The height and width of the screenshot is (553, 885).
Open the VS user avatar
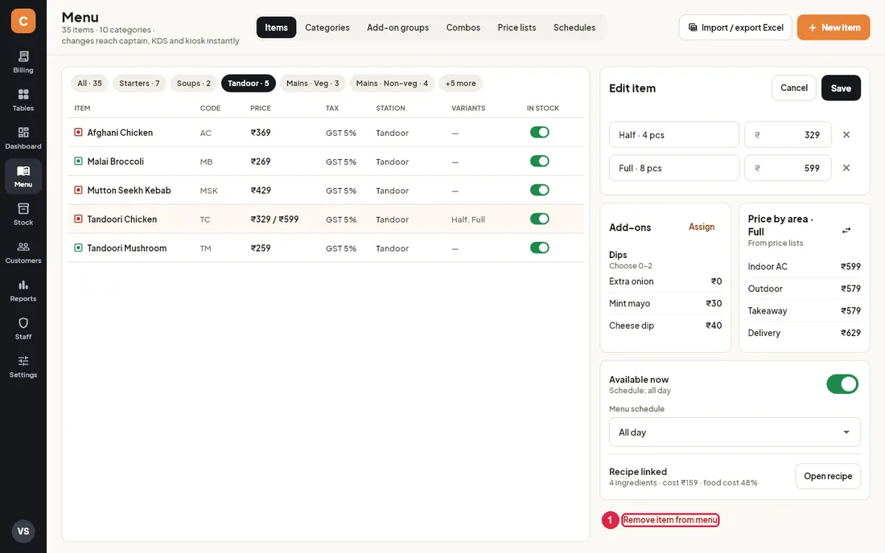click(23, 531)
